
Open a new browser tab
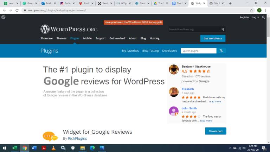click(x=230, y=3)
